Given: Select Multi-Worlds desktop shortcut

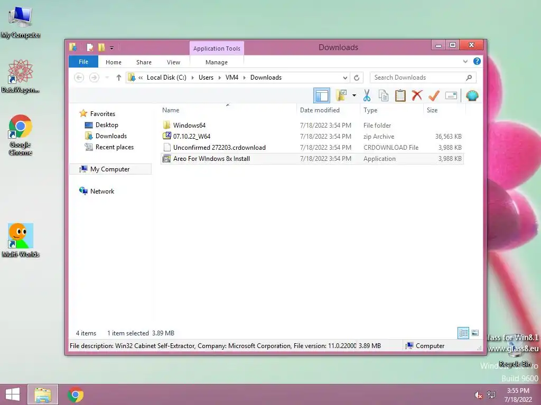Looking at the screenshot, I should [x=21, y=240].
